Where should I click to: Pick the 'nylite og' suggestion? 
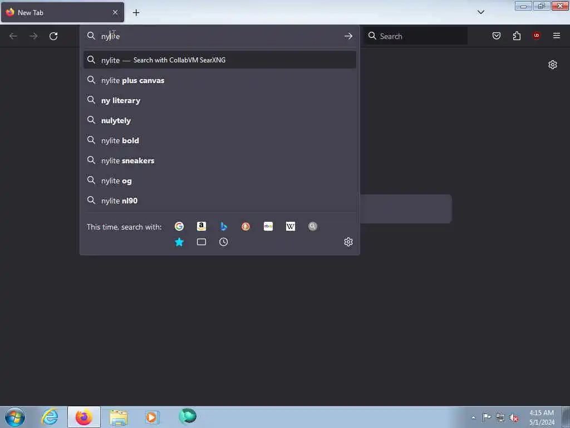click(219, 181)
